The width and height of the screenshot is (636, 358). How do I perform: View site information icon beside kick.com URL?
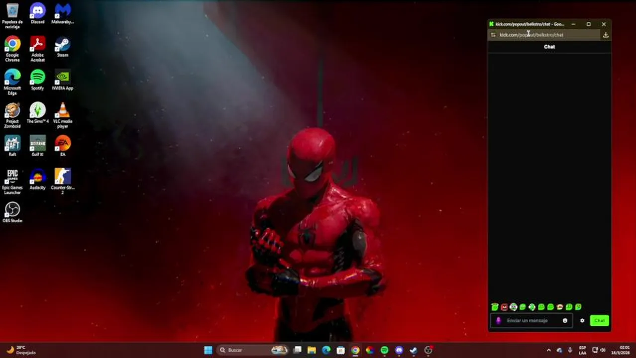(493, 35)
